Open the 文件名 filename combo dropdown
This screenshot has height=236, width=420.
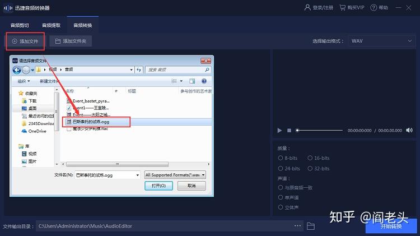(137, 175)
